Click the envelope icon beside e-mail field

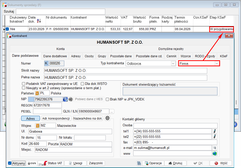pyautogui.click(x=215, y=148)
